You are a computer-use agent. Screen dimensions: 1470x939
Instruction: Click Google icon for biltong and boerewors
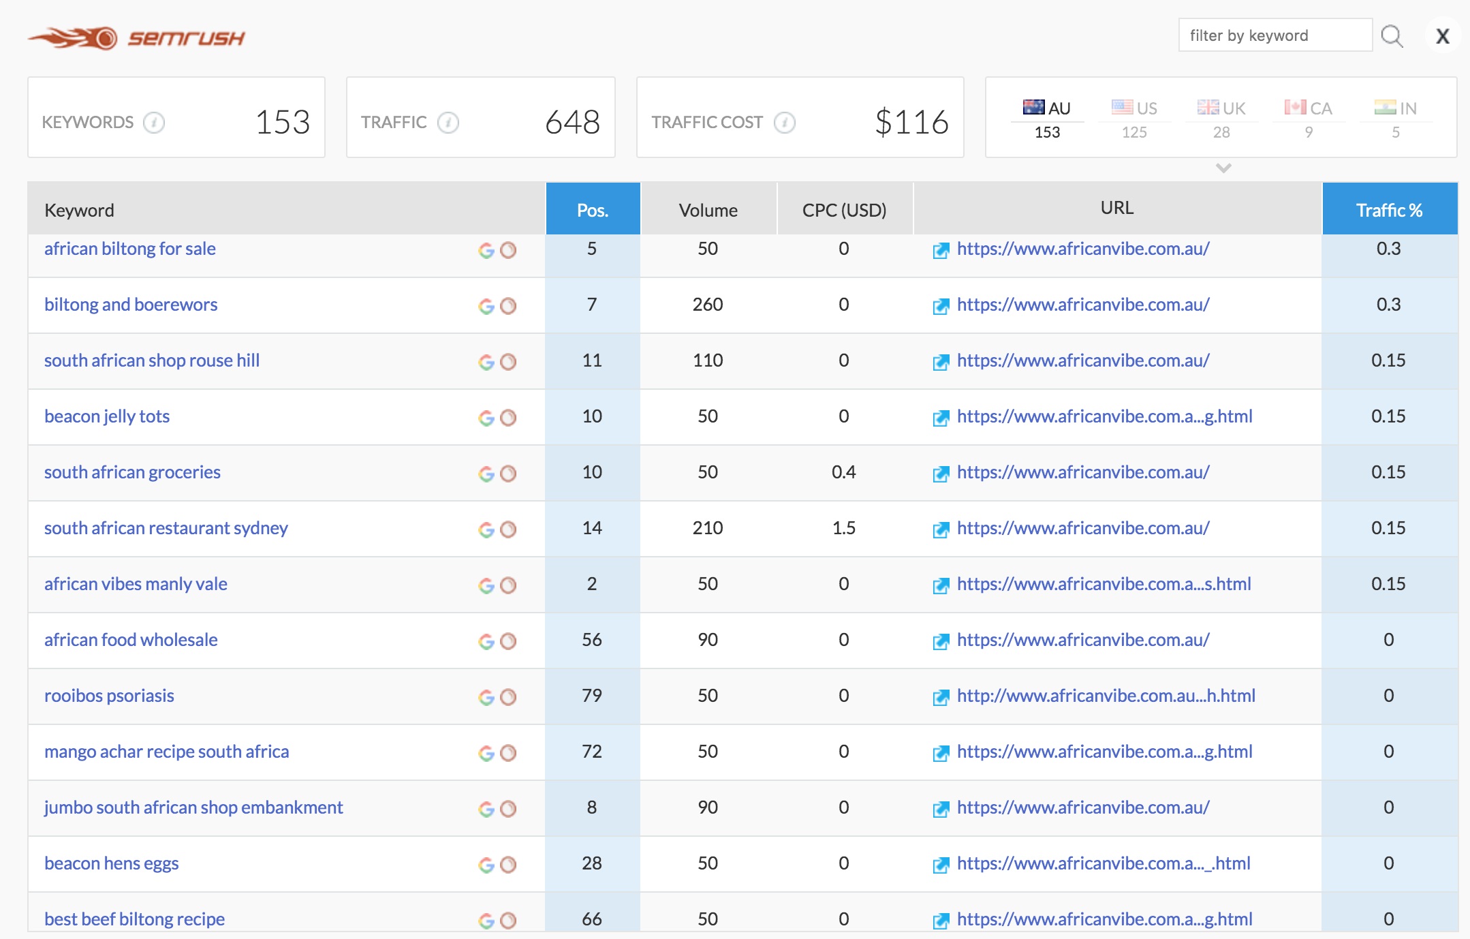pyautogui.click(x=486, y=306)
